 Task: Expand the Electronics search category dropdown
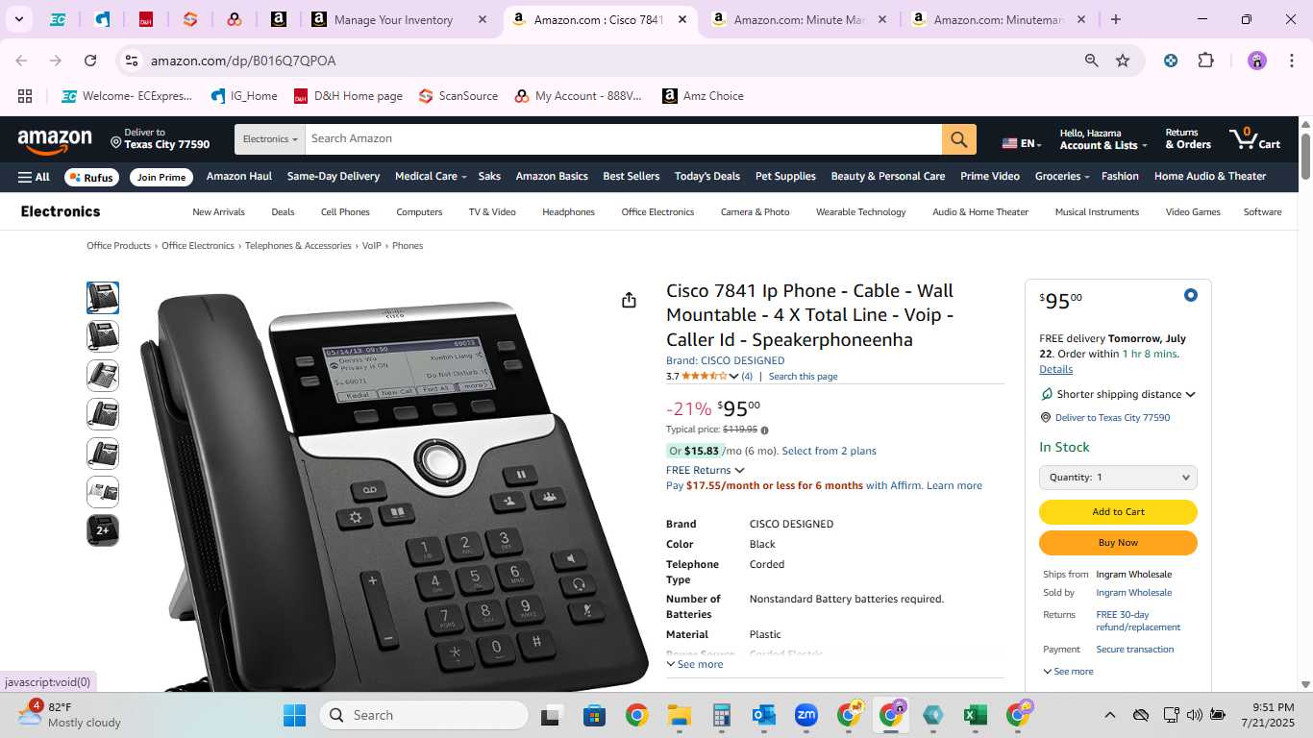(x=270, y=139)
